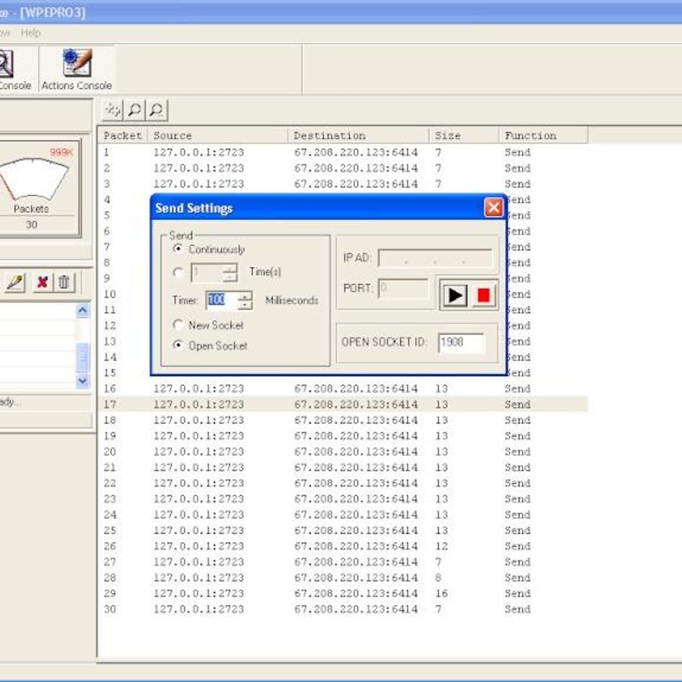Click the filter icon left of the magnifiers
682x682 pixels.
pyautogui.click(x=112, y=110)
